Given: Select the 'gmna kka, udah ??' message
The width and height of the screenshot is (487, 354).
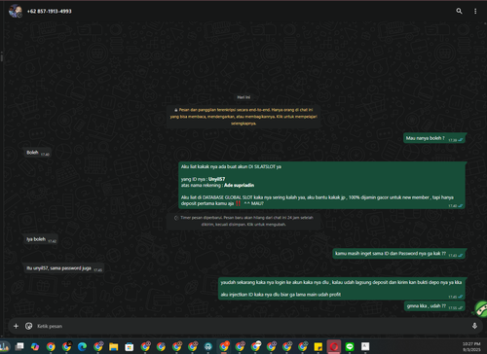Looking at the screenshot, I should tap(434, 306).
